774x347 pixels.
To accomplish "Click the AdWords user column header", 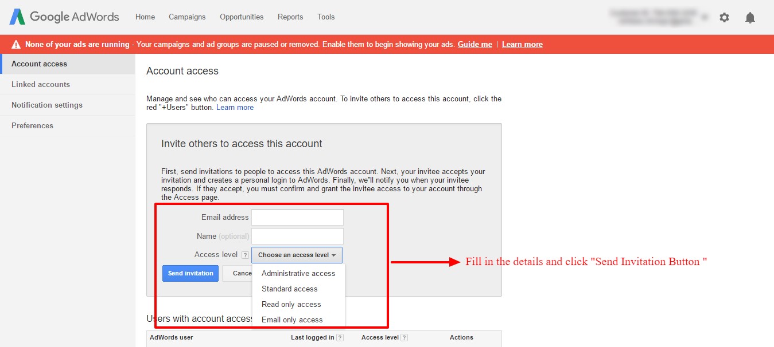I will [x=171, y=337].
